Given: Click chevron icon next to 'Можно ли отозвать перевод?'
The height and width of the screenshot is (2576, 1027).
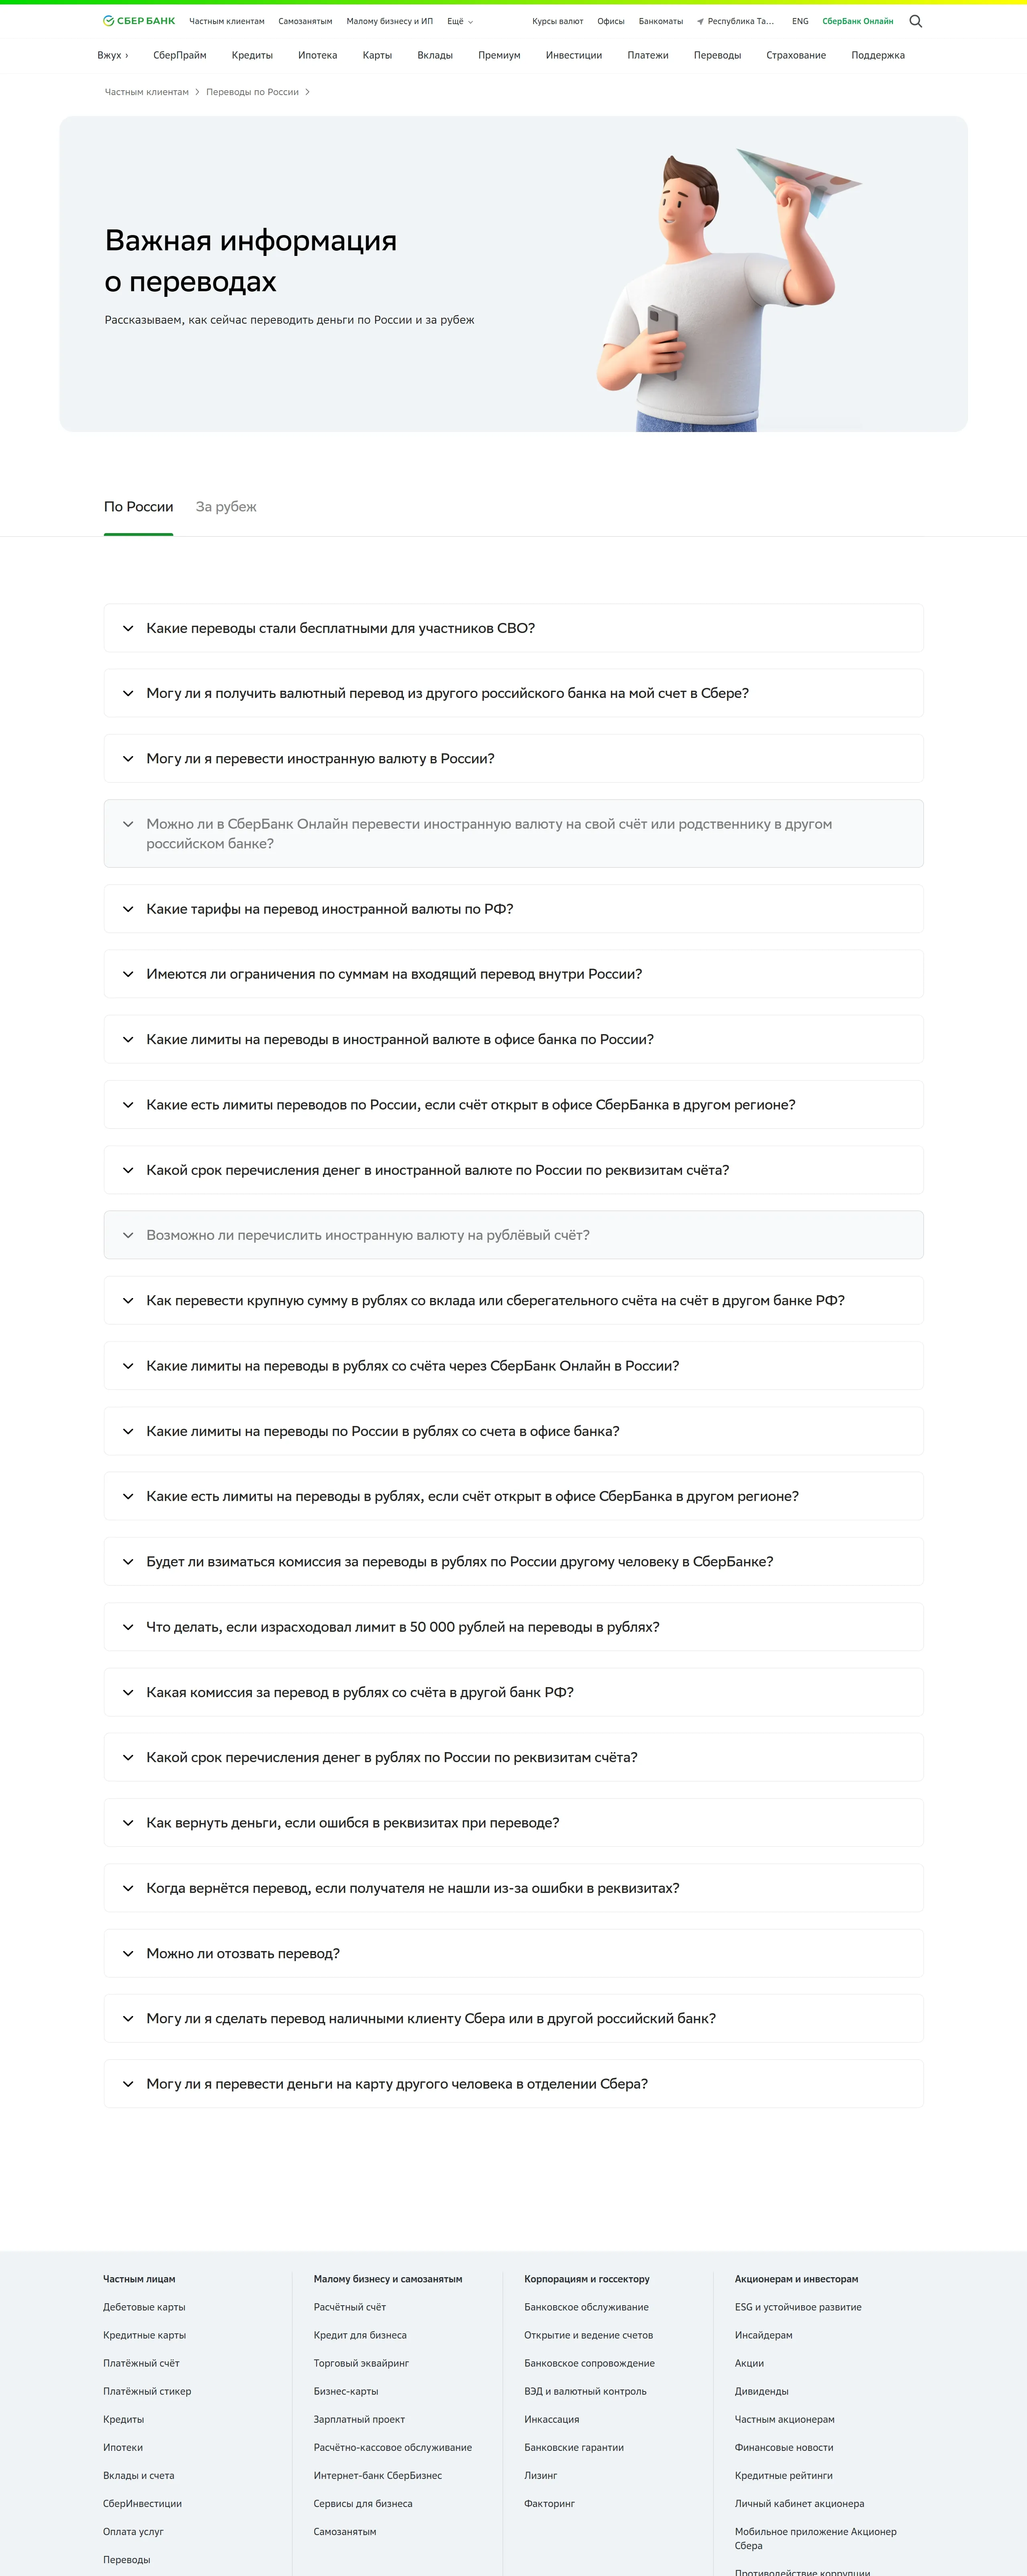Looking at the screenshot, I should 128,1953.
